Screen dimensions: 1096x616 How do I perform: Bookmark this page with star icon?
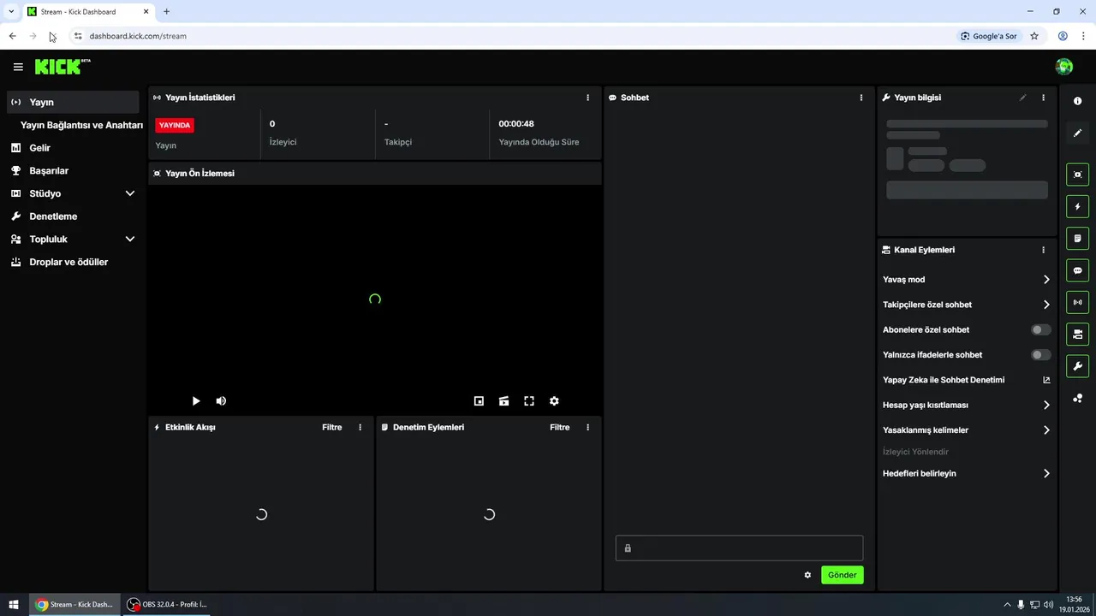[1034, 36]
